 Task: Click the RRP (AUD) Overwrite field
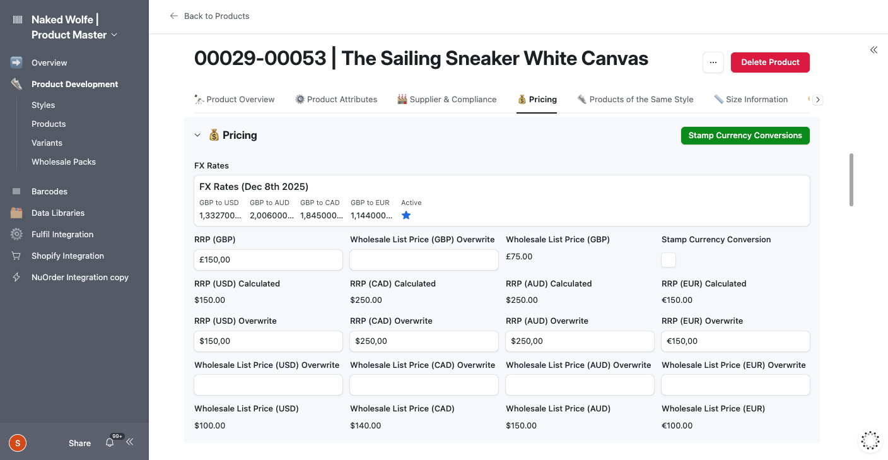[x=580, y=341]
